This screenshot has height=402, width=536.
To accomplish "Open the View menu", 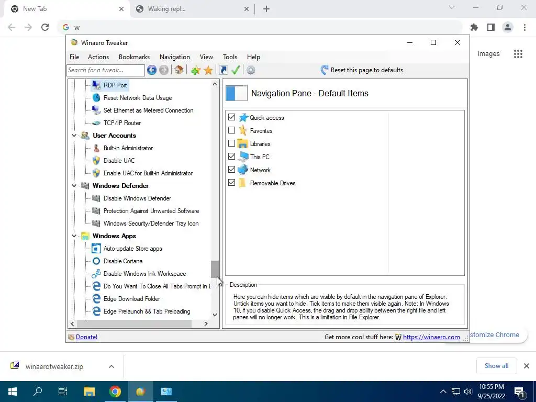I will [206, 57].
